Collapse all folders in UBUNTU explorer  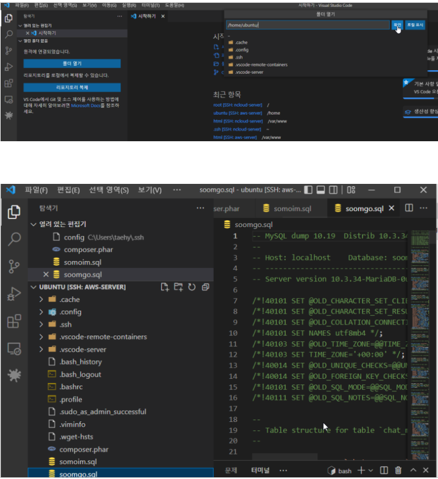[206, 287]
